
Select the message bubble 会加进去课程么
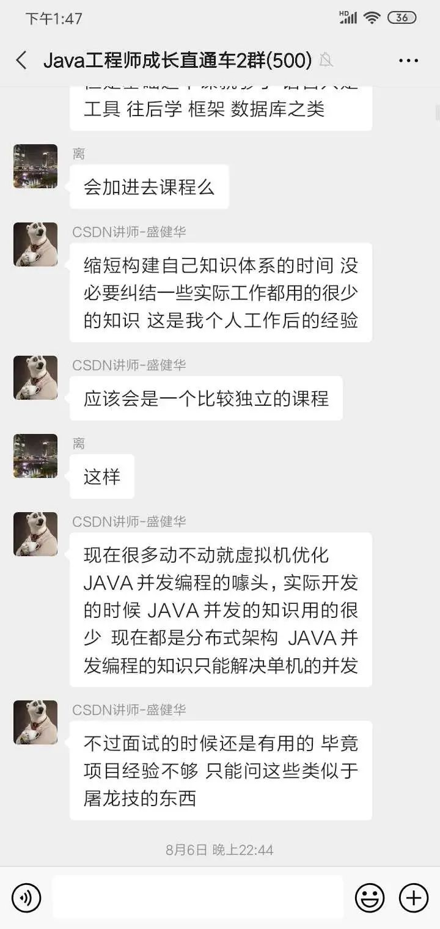149,187
